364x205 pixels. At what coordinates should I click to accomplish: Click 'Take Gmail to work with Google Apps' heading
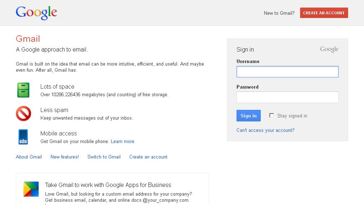point(108,185)
